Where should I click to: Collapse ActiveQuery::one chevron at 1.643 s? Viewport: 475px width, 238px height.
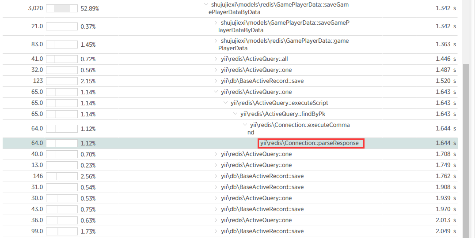click(x=216, y=92)
